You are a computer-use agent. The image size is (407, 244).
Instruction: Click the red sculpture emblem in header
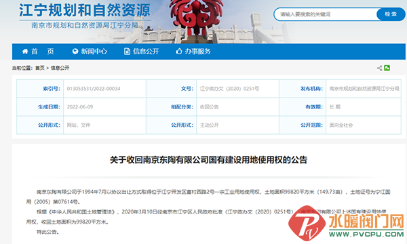coord(196,16)
